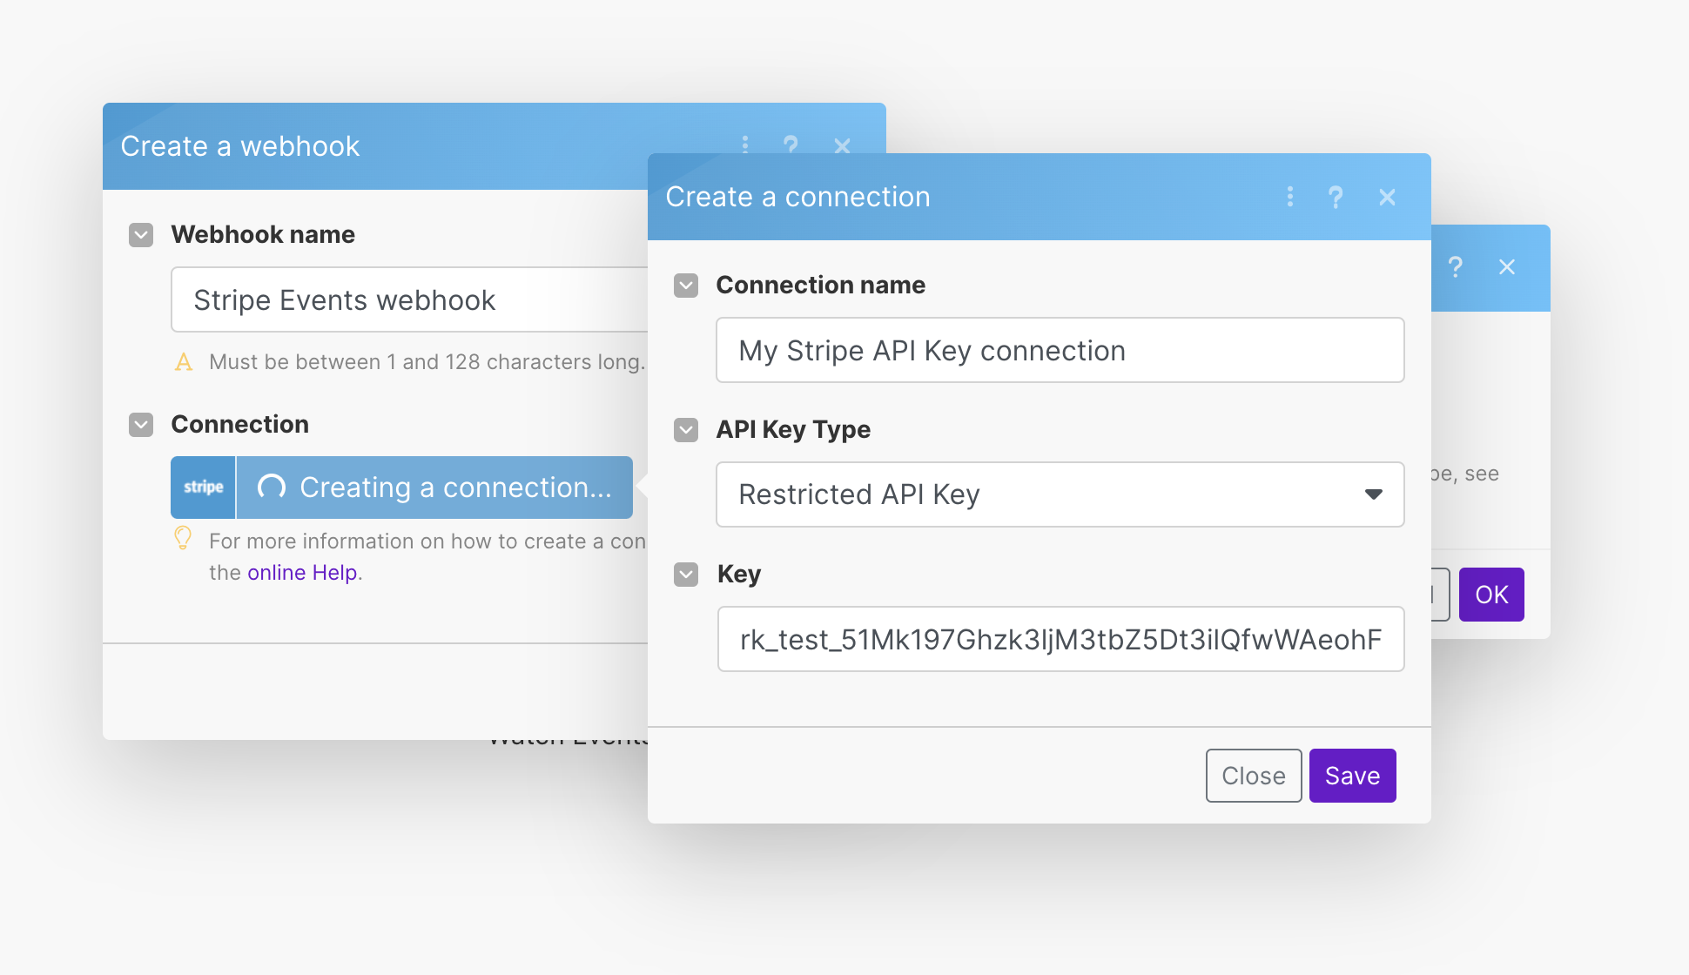This screenshot has width=1689, height=975.
Task: Click the 'Webhook name' label
Action: 263,235
